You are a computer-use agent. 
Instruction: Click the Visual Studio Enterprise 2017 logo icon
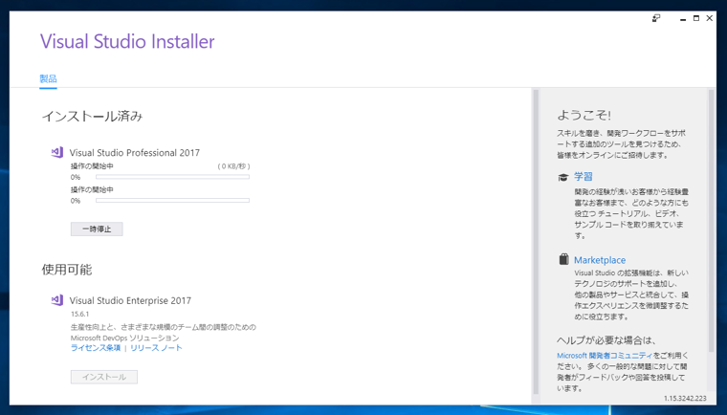pyautogui.click(x=57, y=300)
